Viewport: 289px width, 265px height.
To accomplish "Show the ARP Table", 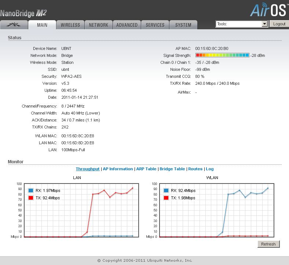I will pyautogui.click(x=146, y=169).
